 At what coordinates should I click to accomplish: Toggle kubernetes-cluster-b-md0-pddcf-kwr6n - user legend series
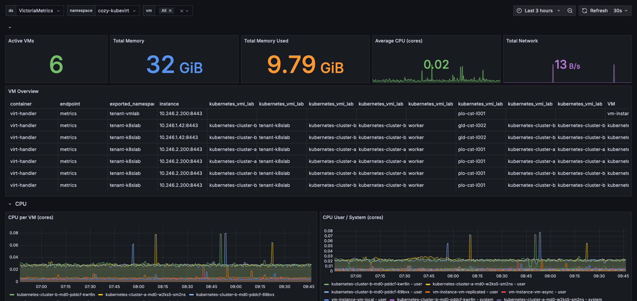point(377,284)
